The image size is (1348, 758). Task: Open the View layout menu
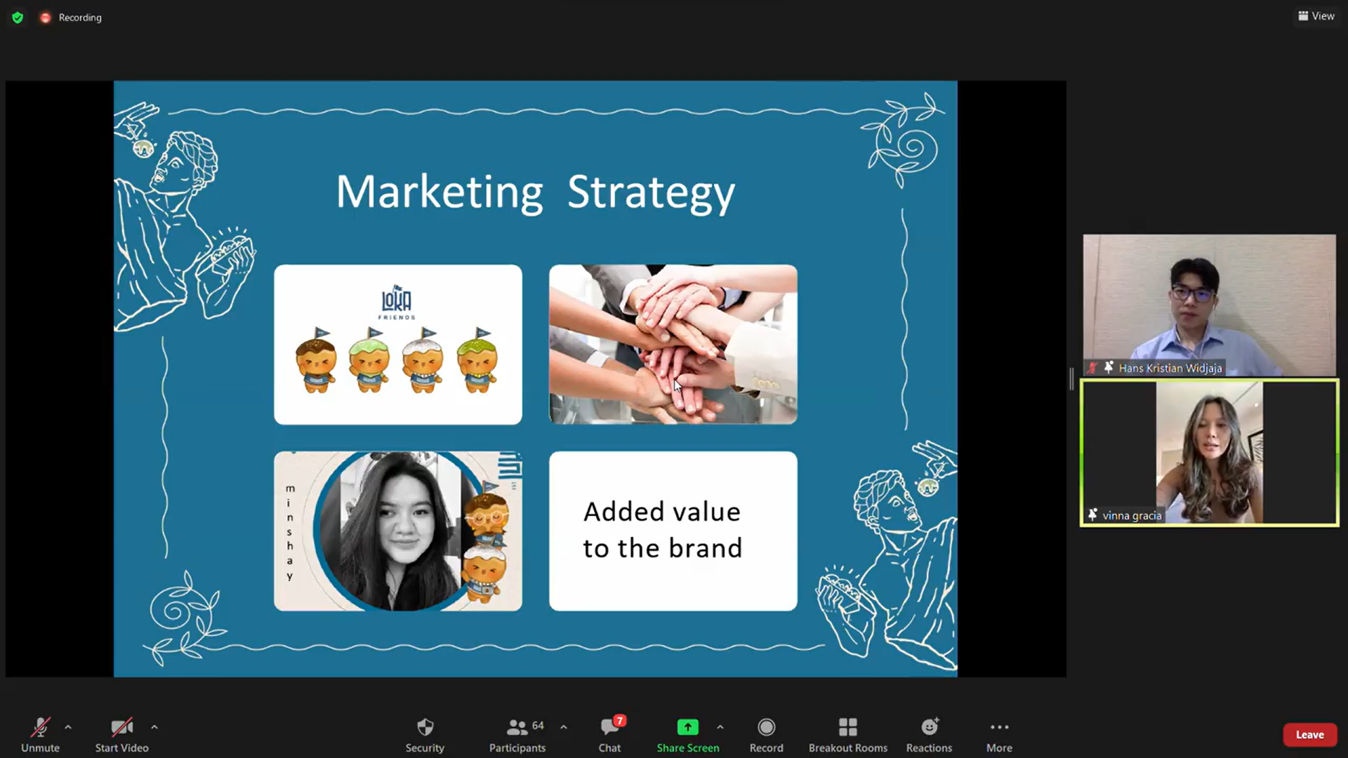click(1316, 16)
